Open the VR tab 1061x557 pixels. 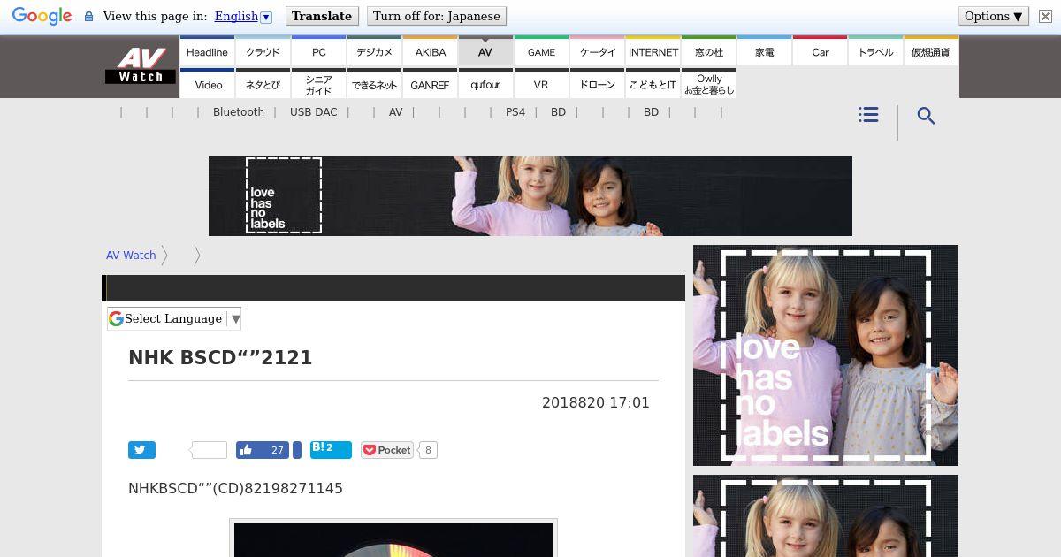[x=541, y=83]
